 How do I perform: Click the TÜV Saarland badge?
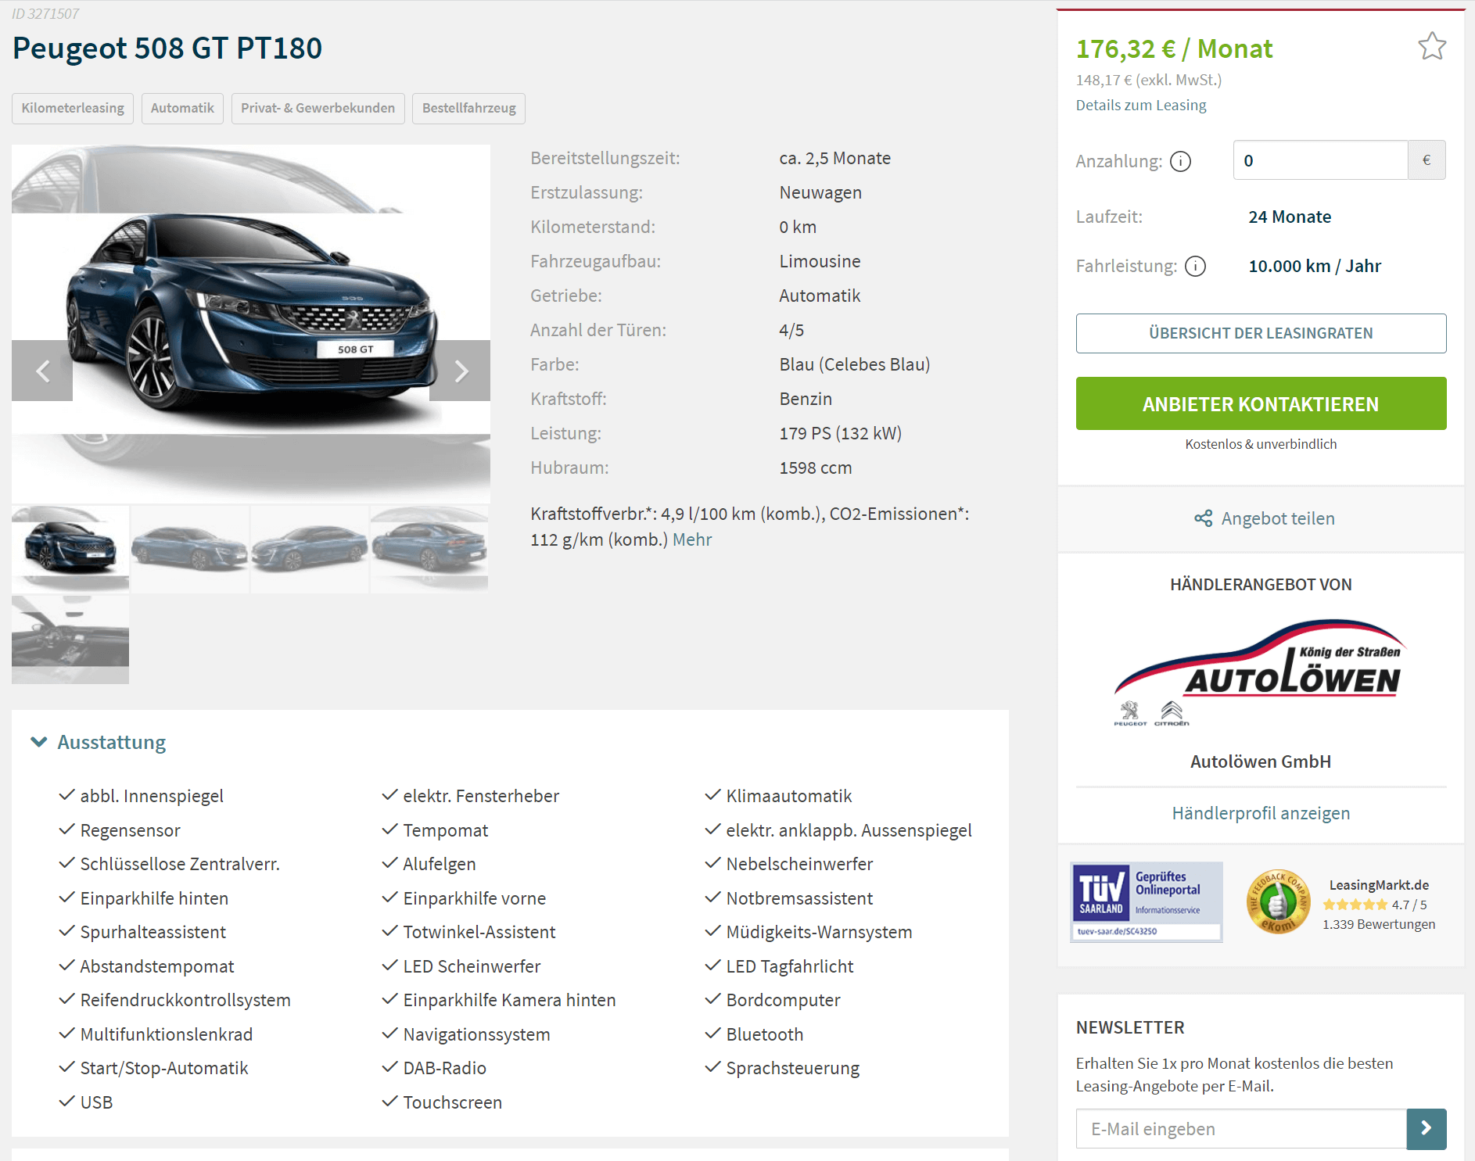[1146, 901]
